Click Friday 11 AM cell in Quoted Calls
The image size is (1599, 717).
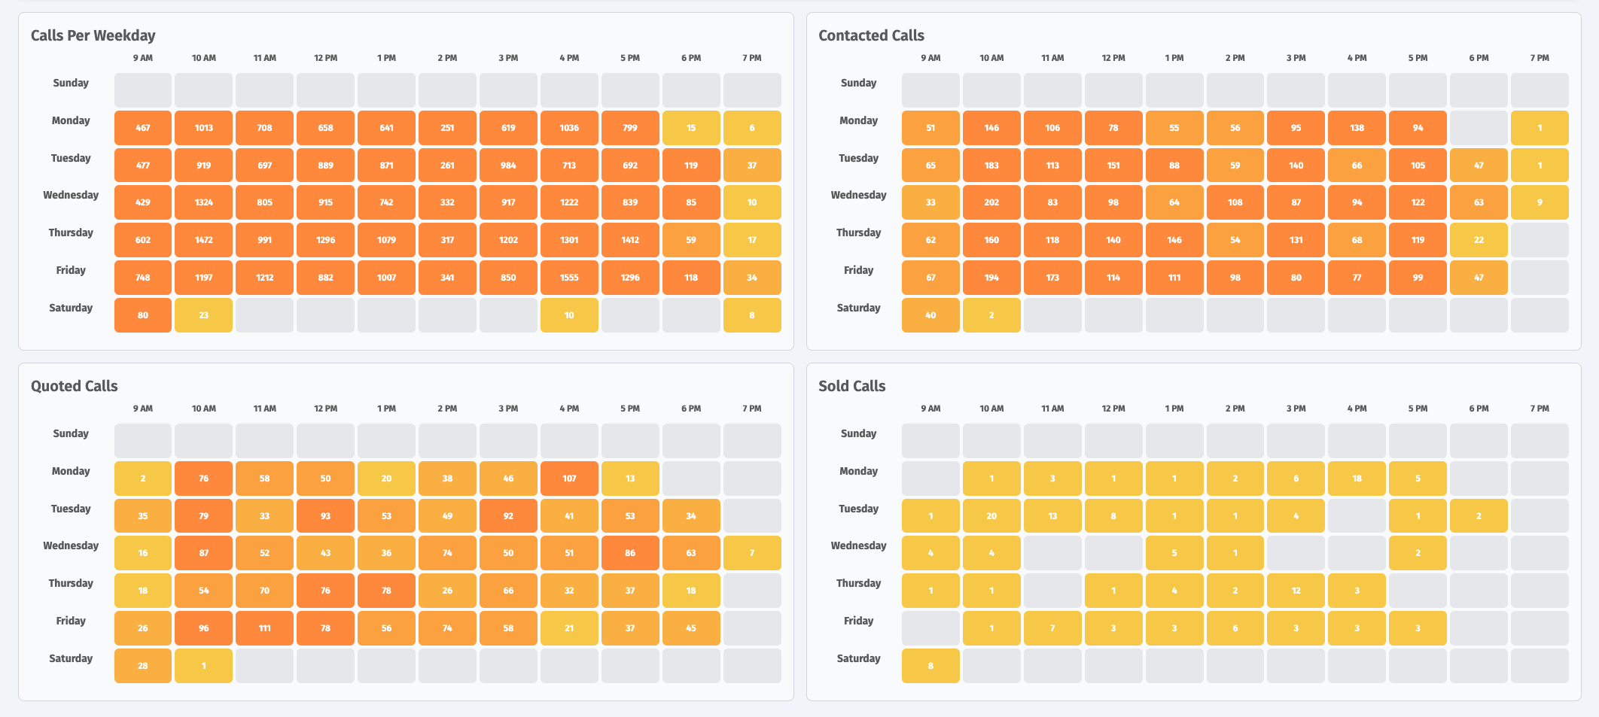point(264,628)
